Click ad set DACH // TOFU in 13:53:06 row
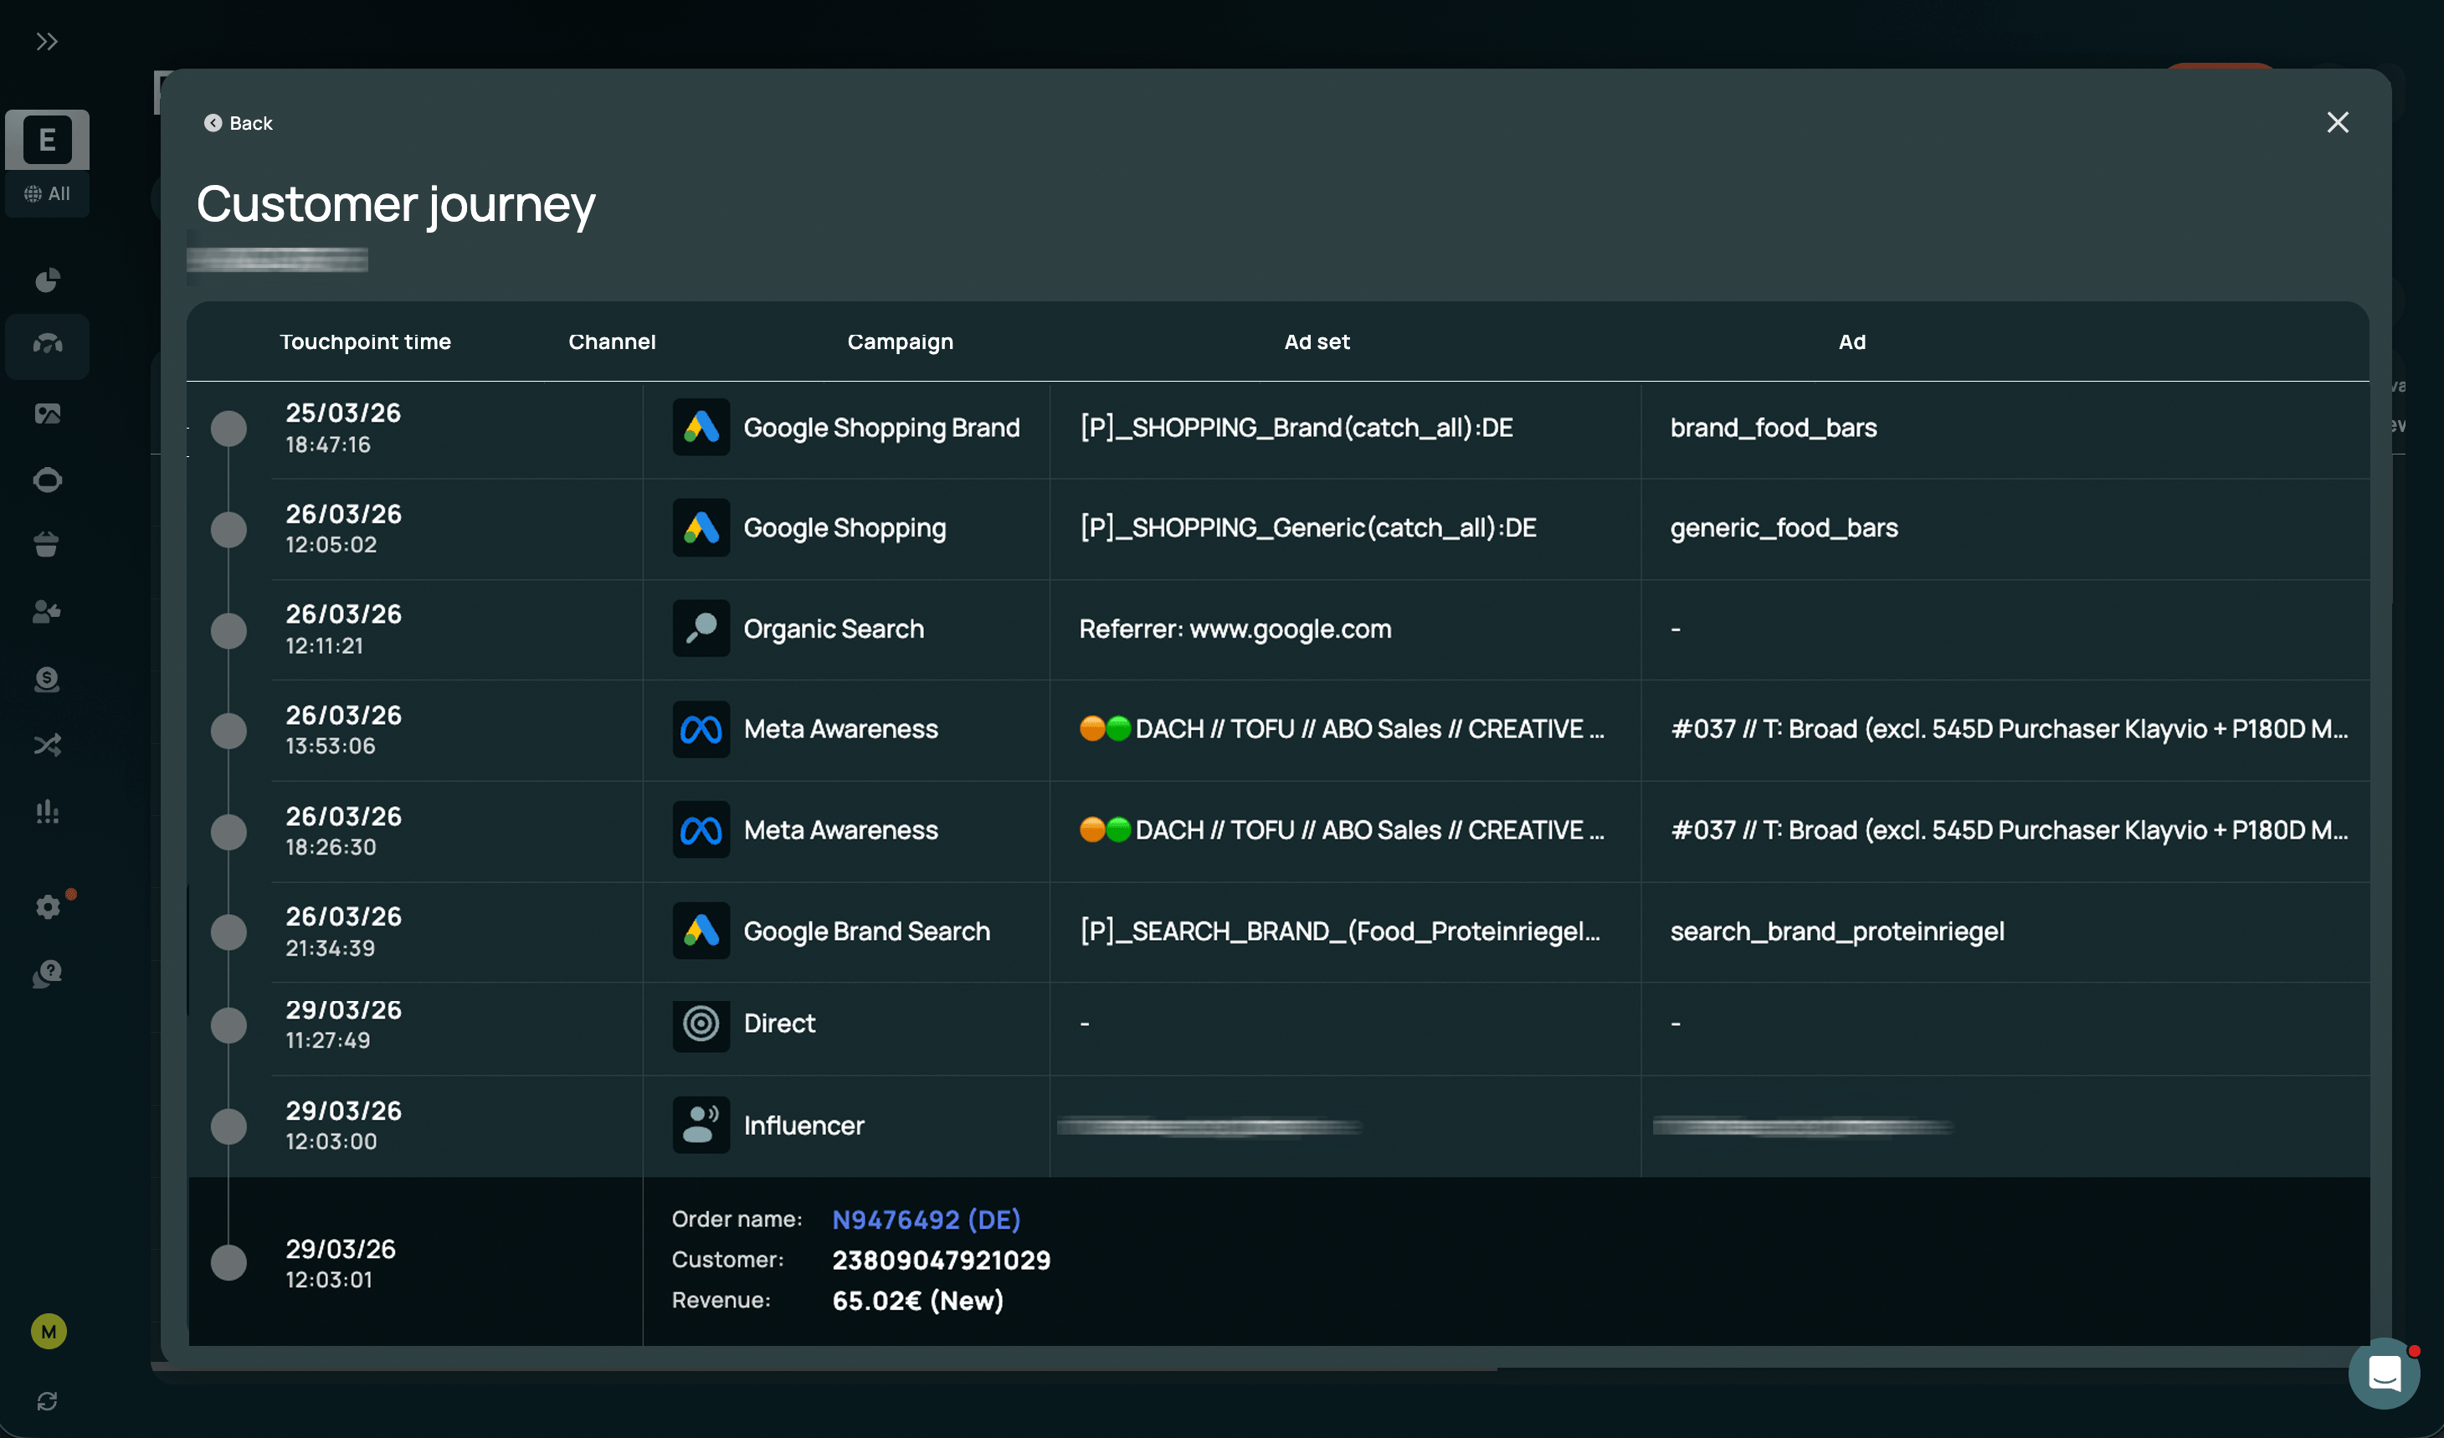This screenshot has height=1438, width=2444. (1343, 729)
